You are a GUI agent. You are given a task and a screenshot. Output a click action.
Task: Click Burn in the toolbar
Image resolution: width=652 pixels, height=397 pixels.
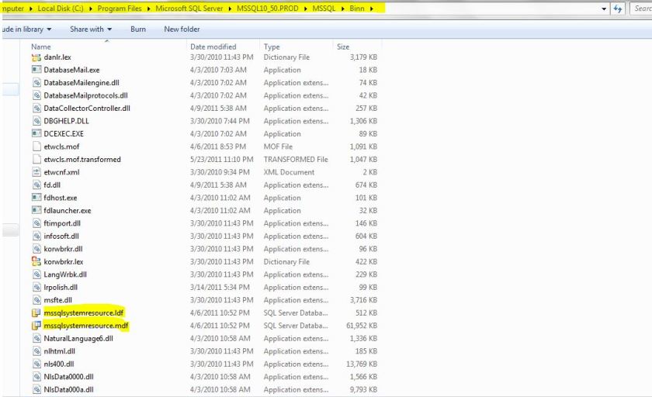click(x=137, y=29)
